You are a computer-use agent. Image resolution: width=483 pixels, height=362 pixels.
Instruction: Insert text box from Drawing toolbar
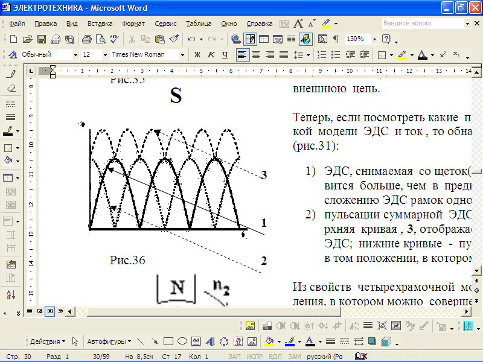(x=196, y=341)
